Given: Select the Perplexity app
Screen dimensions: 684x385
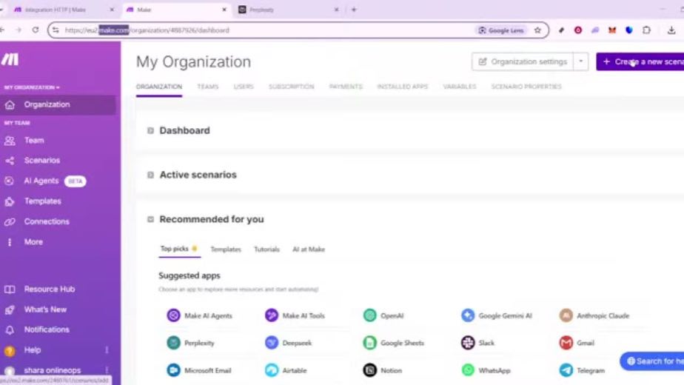Looking at the screenshot, I should pyautogui.click(x=191, y=343).
